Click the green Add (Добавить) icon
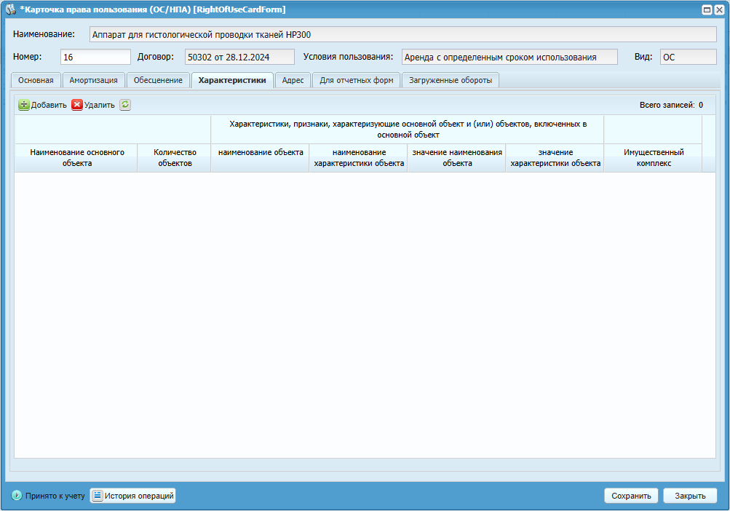 coord(24,105)
